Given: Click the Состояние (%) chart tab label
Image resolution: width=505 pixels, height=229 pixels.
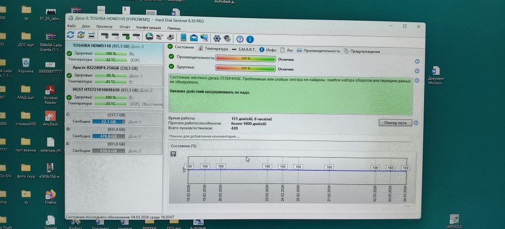Looking at the screenshot, I should tap(184, 146).
